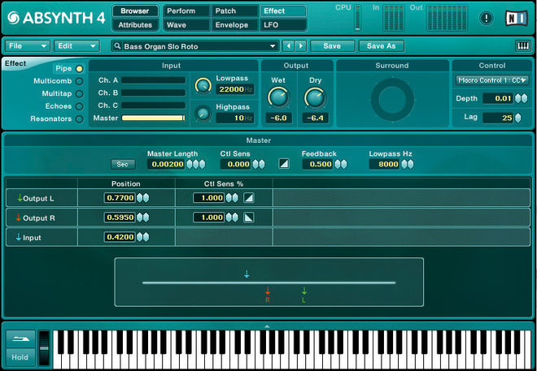The width and height of the screenshot is (537, 371).
Task: Click the panic exclamation button
Action: pyautogui.click(x=486, y=18)
